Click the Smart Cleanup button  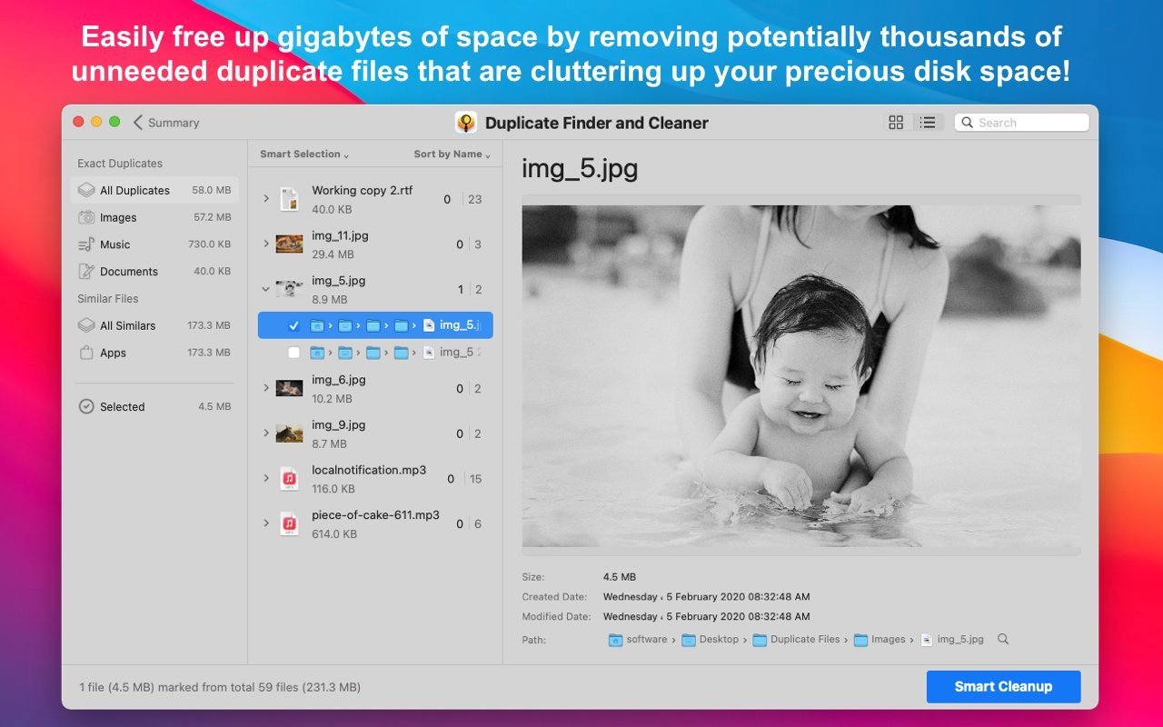[1003, 687]
